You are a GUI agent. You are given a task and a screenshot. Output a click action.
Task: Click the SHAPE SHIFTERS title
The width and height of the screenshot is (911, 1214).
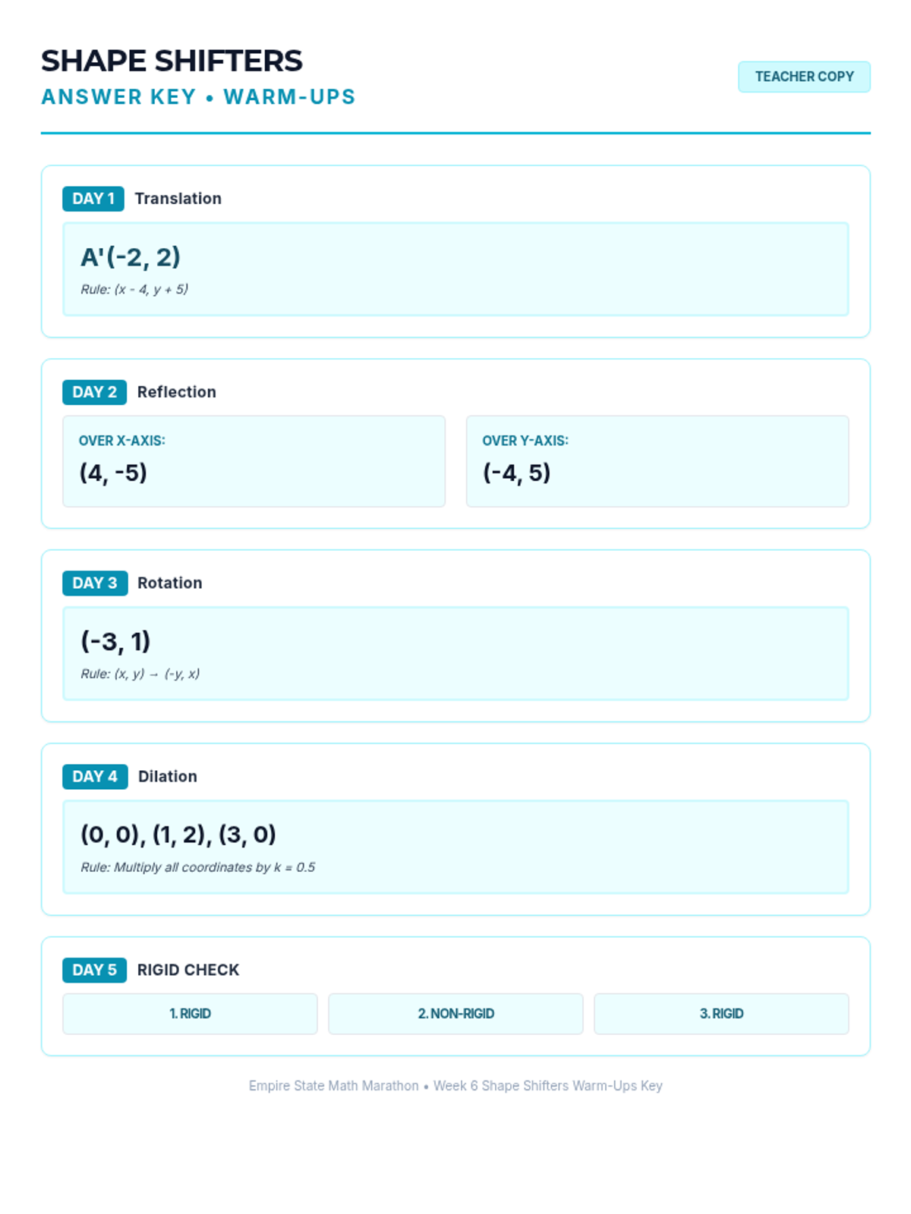172,61
